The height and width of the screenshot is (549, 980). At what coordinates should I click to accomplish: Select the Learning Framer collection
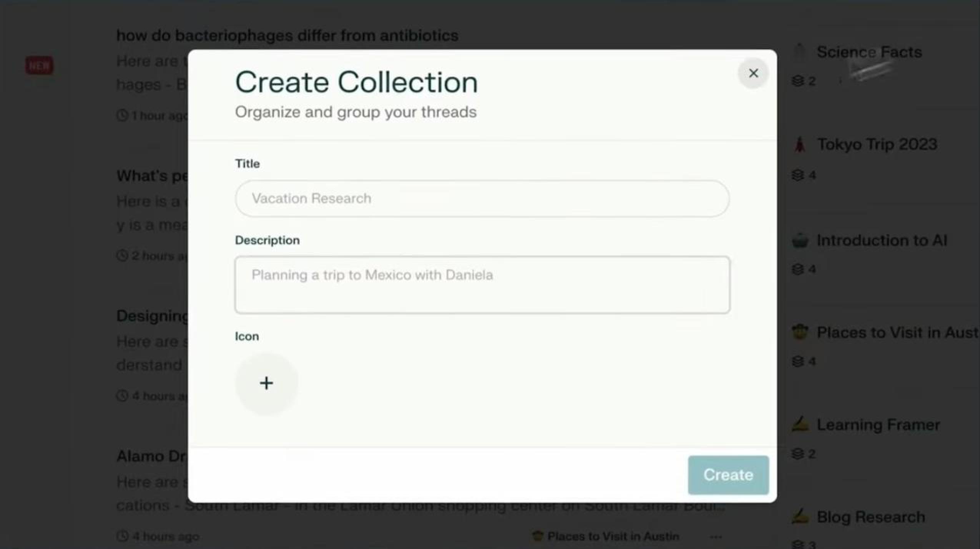tap(878, 424)
